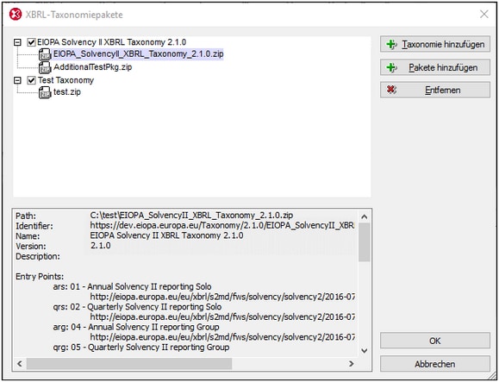This screenshot has width=499, height=382.
Task: Uncheck EIOPA Solvency II XBRL Taxonomy checkbox
Action: point(31,42)
